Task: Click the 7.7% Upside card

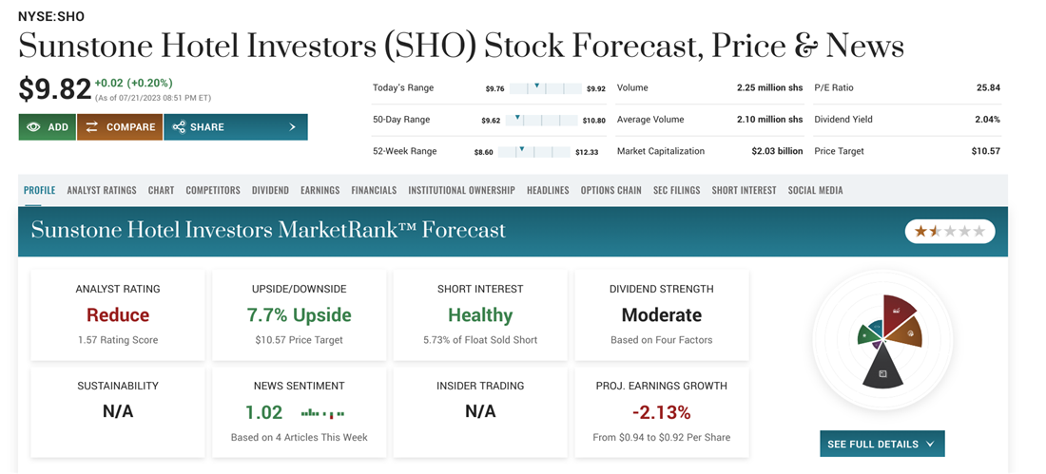Action: coord(300,315)
